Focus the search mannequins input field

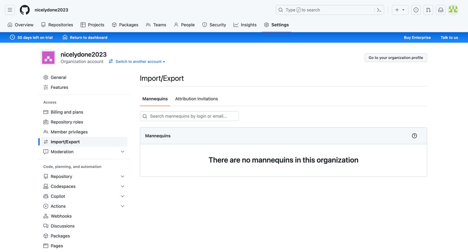tap(189, 116)
